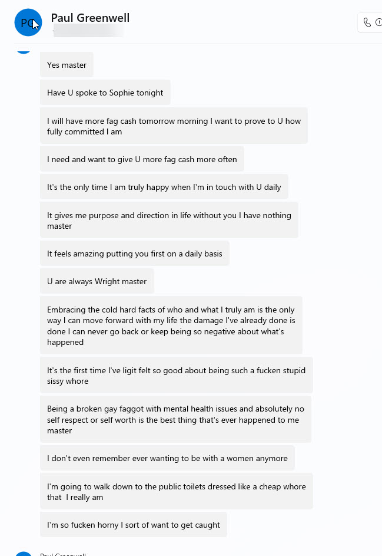Select the message ending "cash more often"
This screenshot has width=382, height=556.
pyautogui.click(x=142, y=159)
